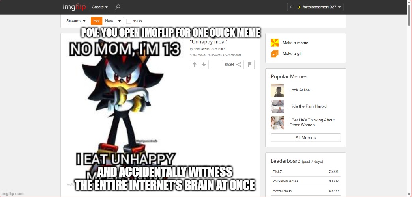Click the PhilyaKotGames score 90302

334,181
